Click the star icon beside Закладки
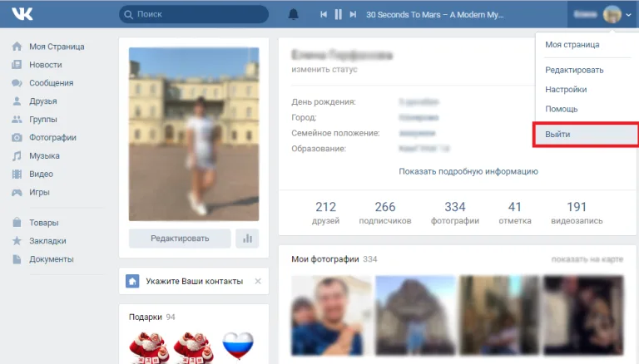 click(17, 241)
